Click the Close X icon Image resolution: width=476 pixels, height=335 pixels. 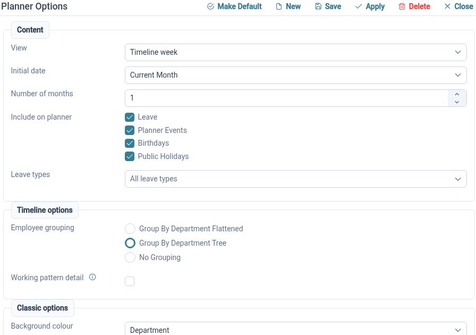click(447, 6)
